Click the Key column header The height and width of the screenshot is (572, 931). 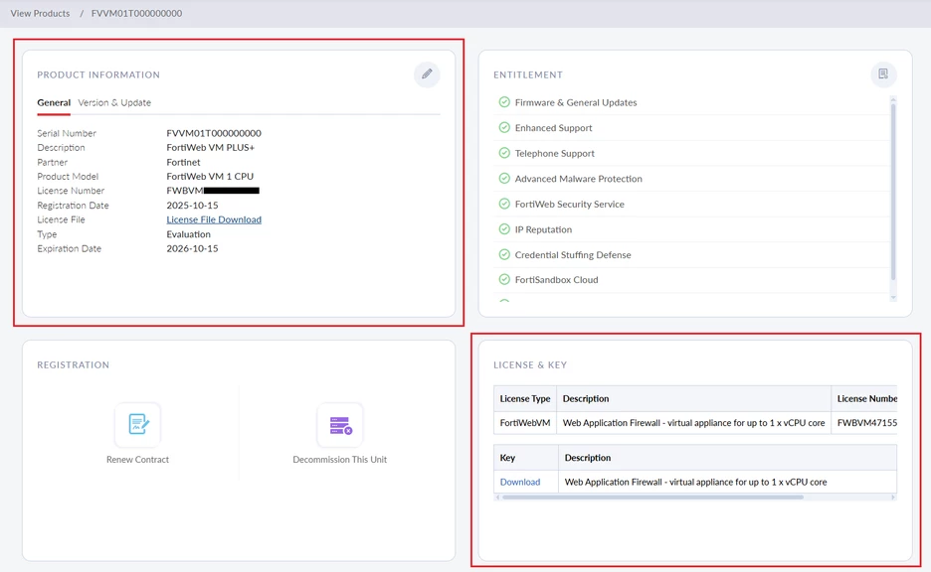click(526, 458)
